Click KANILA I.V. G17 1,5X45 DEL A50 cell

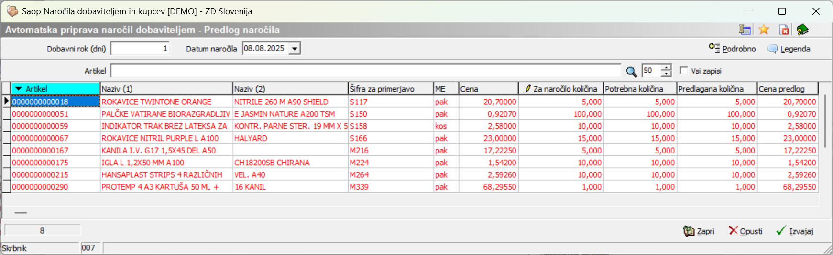click(166, 150)
